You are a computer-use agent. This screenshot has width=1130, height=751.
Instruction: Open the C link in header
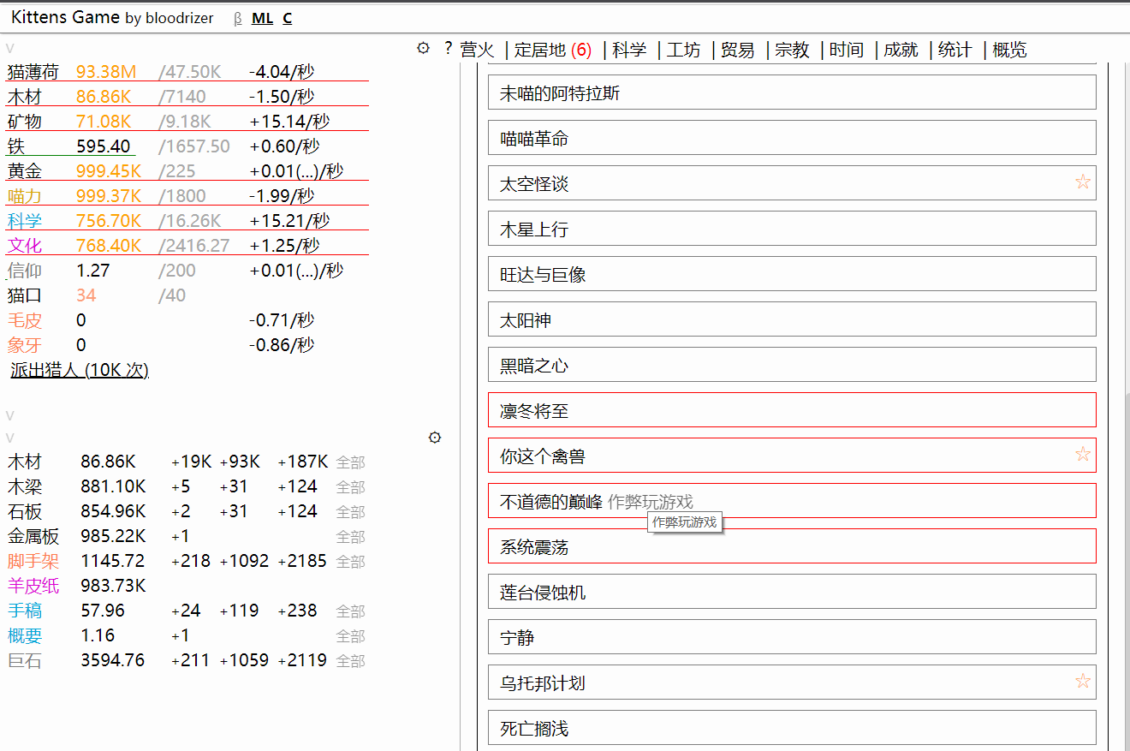tap(288, 18)
